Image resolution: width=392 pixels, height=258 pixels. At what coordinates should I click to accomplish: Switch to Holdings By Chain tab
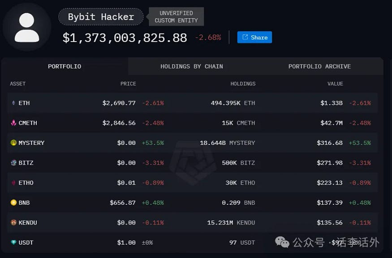192,66
